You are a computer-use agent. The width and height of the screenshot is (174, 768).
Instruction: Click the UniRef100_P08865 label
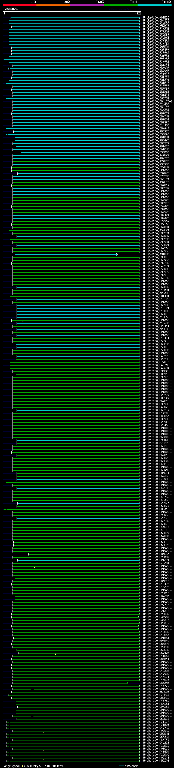click(x=156, y=417)
